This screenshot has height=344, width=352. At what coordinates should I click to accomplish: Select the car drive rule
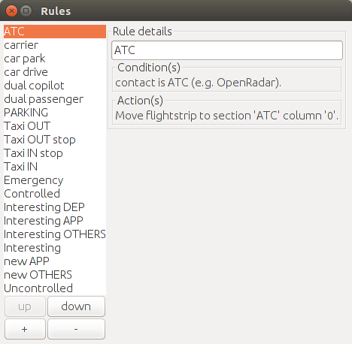(55, 72)
